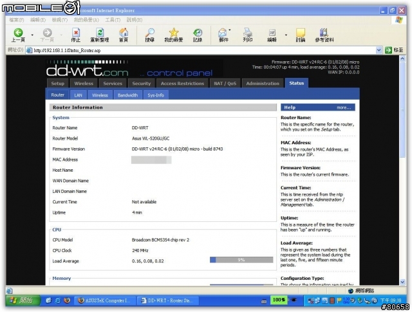Click the Discuss note icon
412x312 pixels.
[301, 33]
